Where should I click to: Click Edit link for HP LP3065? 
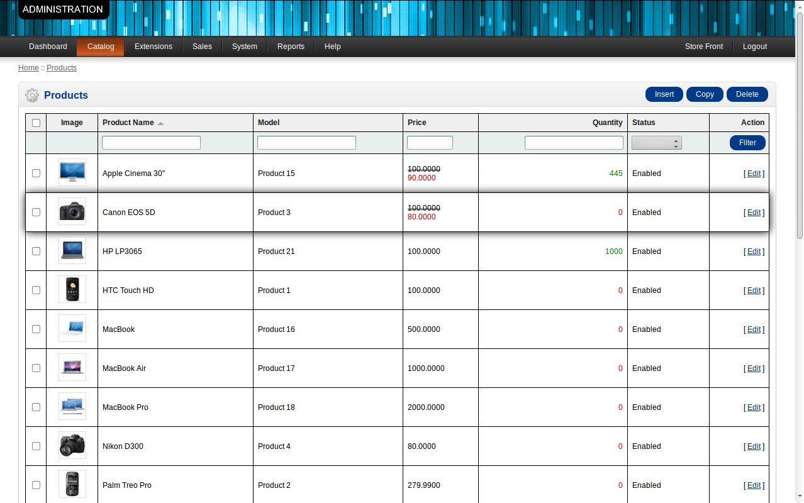[x=754, y=251]
